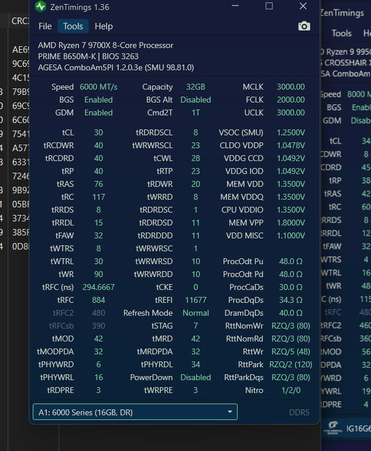Expand the A1: 6000 Series module dropdown
Screen dimensions: 371x451
coord(135,412)
